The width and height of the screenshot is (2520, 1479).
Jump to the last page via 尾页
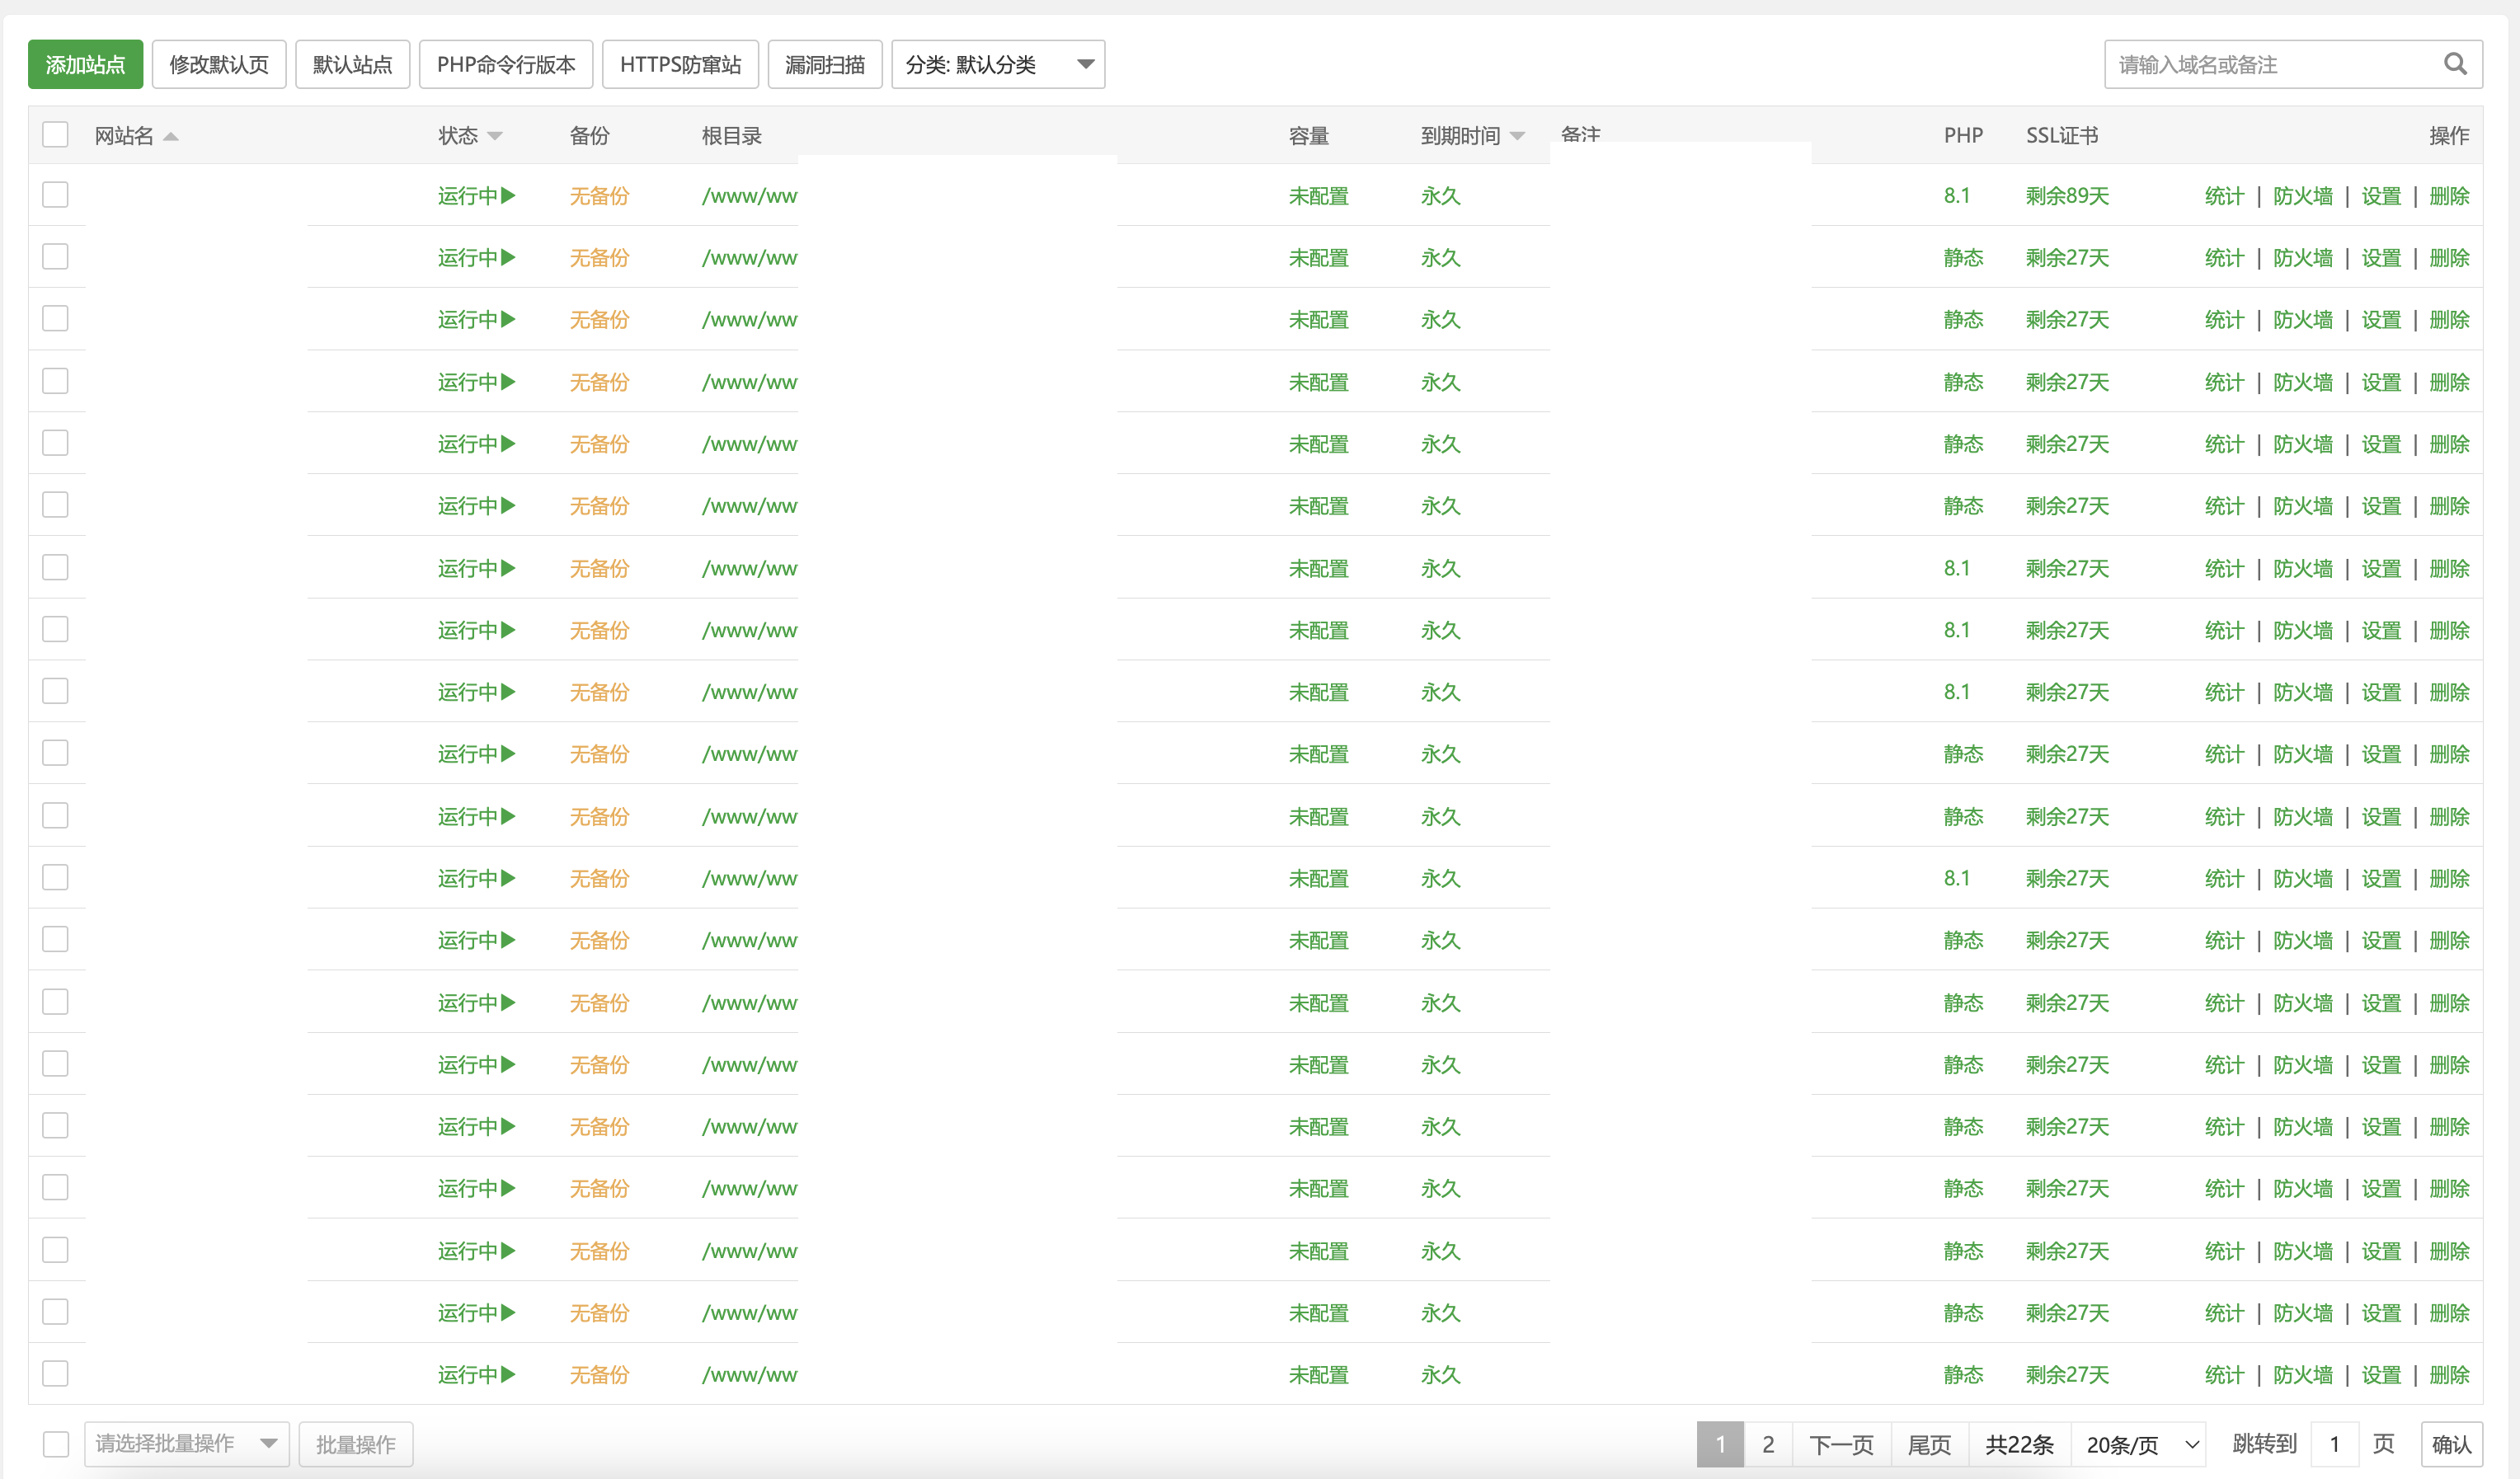(1929, 1444)
